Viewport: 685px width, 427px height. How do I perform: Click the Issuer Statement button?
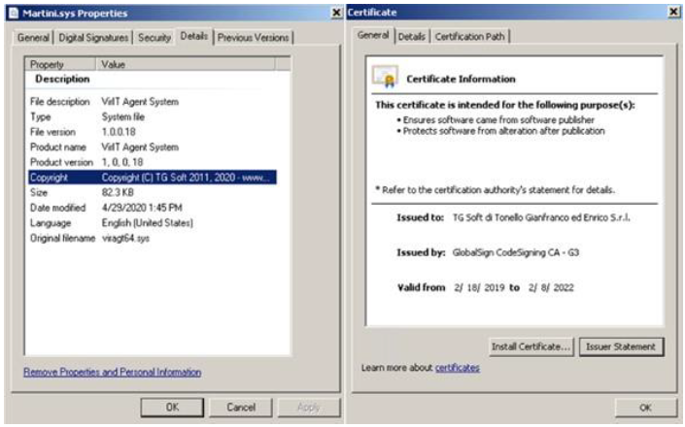point(620,346)
